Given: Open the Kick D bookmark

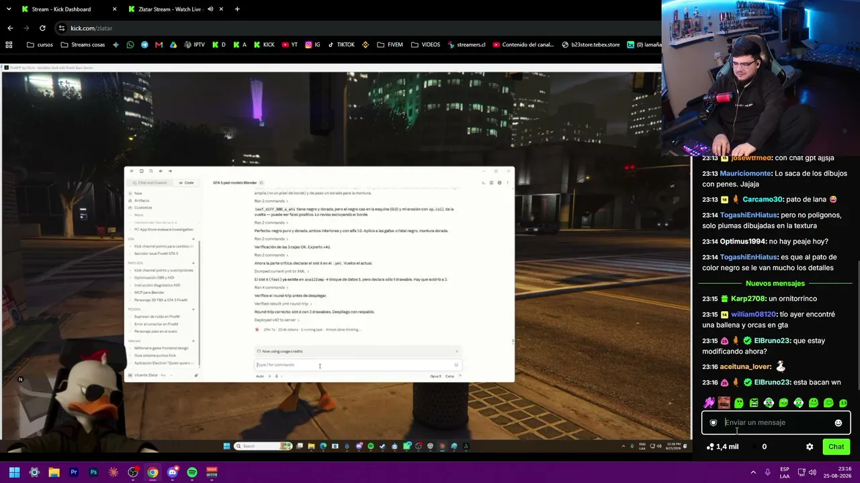Looking at the screenshot, I should click(219, 45).
